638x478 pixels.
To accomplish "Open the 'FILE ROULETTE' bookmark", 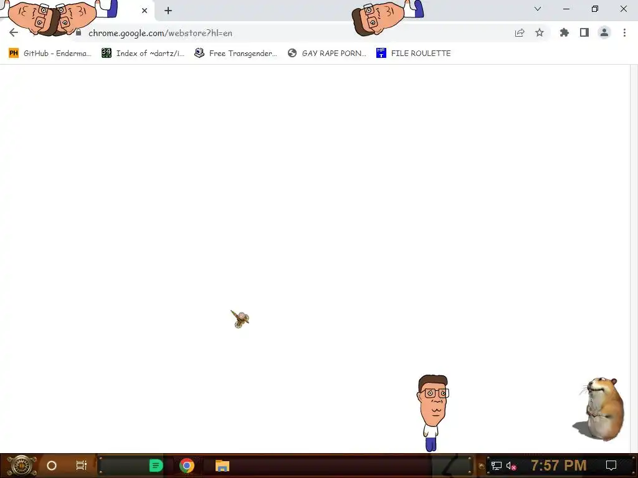I will (414, 54).
